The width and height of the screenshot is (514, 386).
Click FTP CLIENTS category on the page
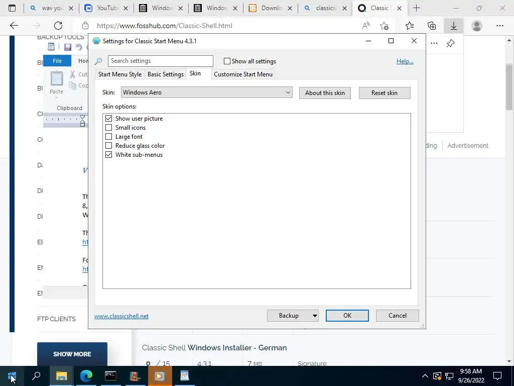coord(56,319)
